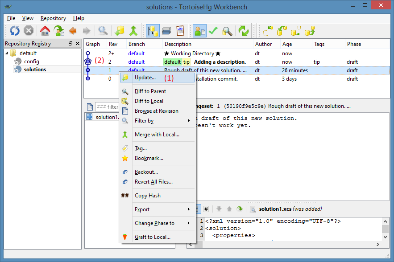
Task: Click the Update working directory toolbar icon
Action: click(x=120, y=31)
